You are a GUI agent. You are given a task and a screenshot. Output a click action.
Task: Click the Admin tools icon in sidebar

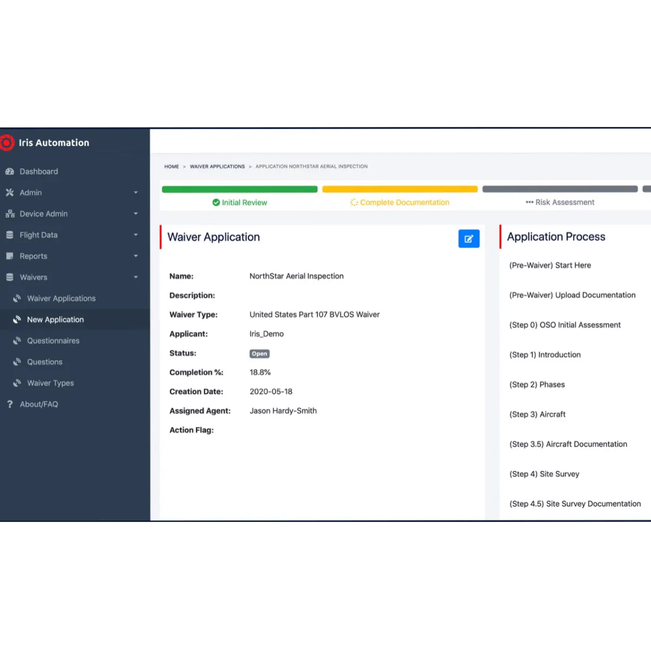pyautogui.click(x=10, y=193)
